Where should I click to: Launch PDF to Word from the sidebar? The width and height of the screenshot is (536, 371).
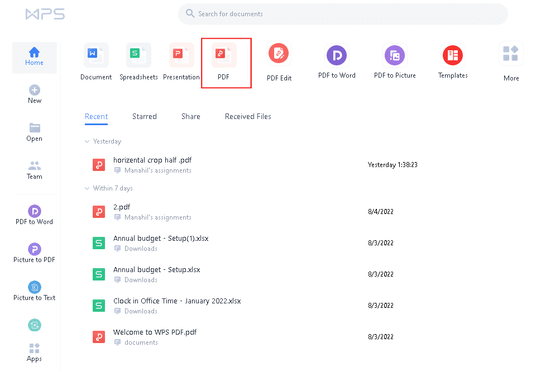pyautogui.click(x=34, y=215)
